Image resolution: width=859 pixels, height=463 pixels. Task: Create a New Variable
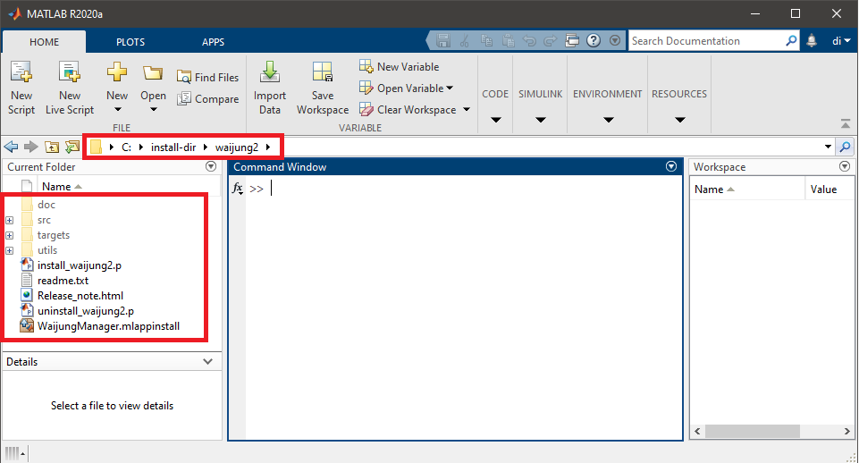click(x=399, y=67)
